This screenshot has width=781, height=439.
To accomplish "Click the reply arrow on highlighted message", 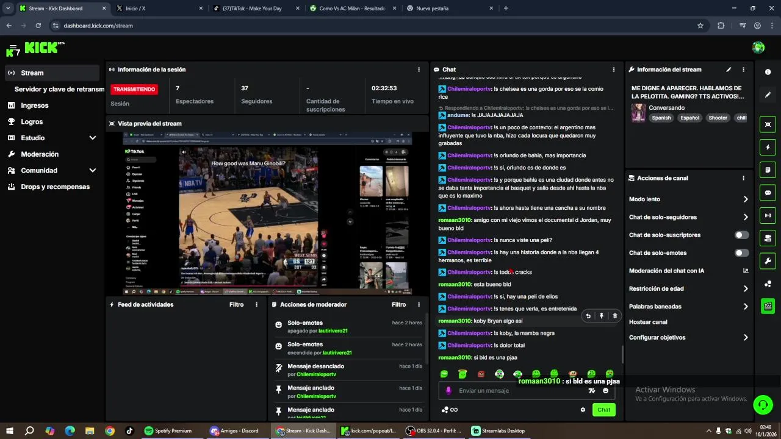I will click(588, 316).
